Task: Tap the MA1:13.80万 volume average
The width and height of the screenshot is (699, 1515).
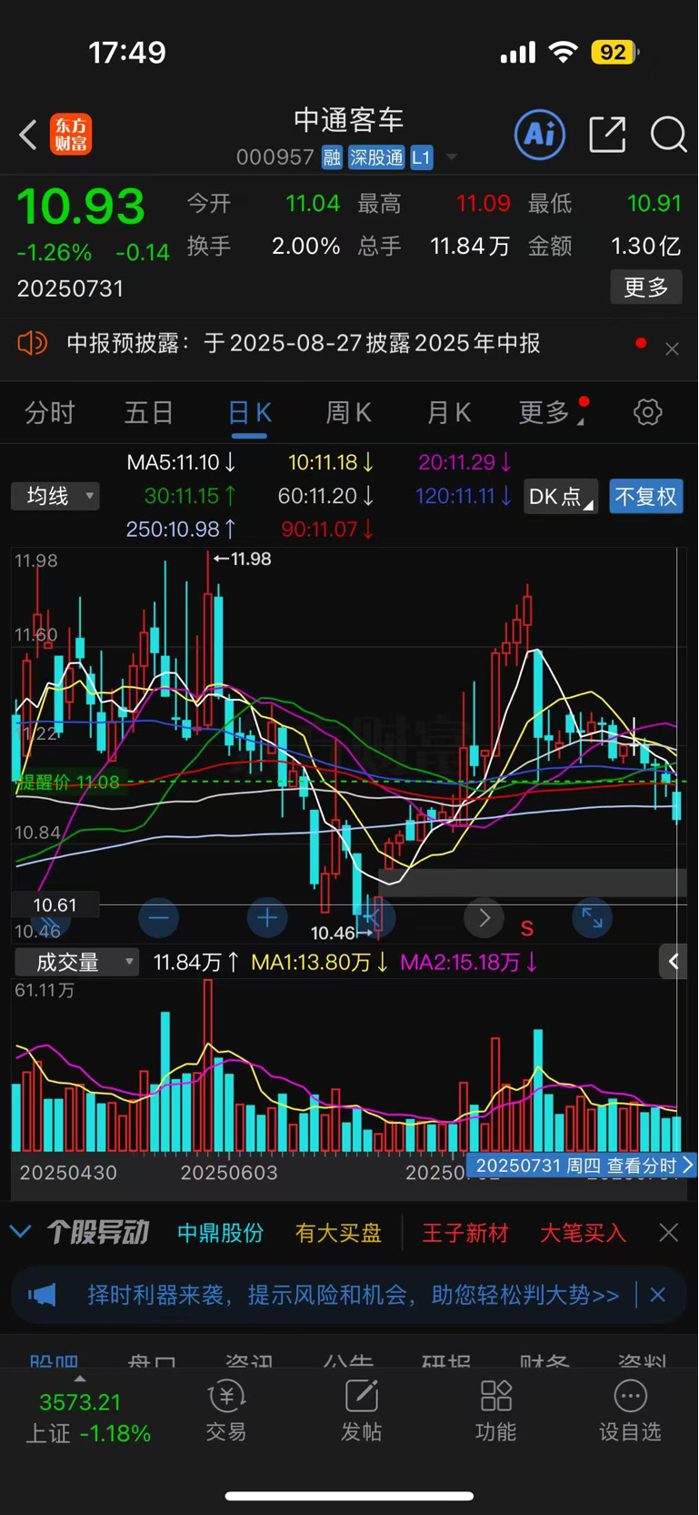Action: (x=320, y=962)
